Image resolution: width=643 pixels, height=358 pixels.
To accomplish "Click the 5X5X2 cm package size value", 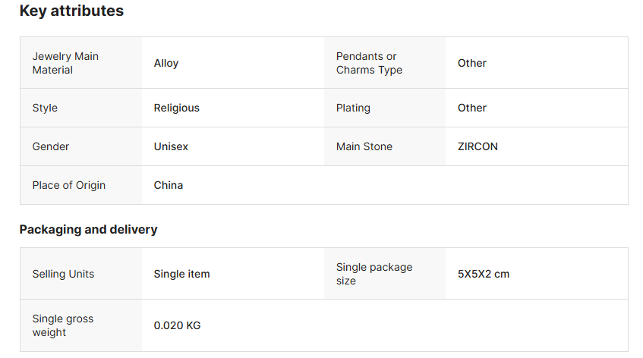I will (x=484, y=274).
